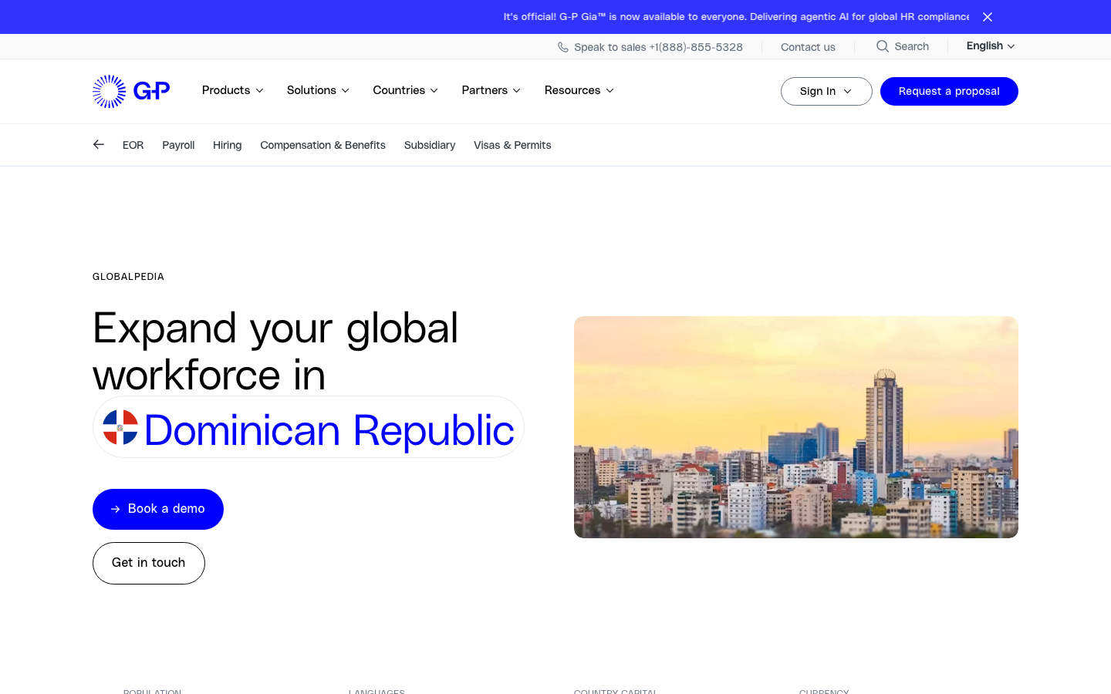Expand the Products menu
This screenshot has width=1111, height=694.
pos(233,90)
